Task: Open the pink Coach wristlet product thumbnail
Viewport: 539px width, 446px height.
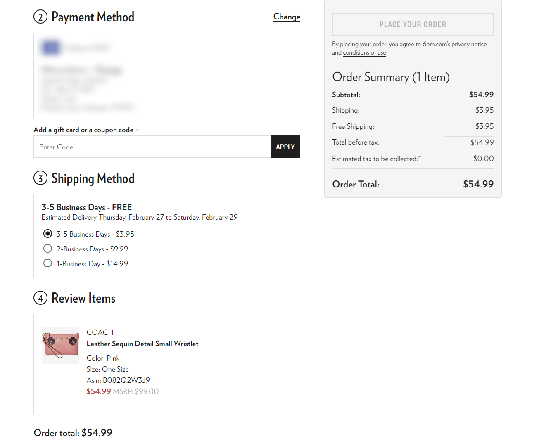Action: click(60, 346)
